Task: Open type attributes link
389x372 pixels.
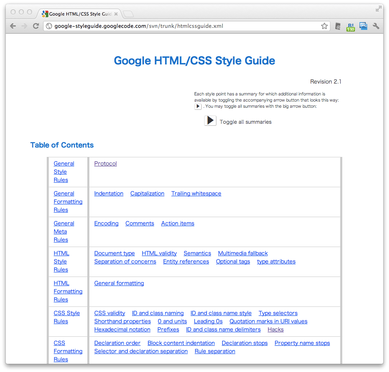Action: click(276, 261)
